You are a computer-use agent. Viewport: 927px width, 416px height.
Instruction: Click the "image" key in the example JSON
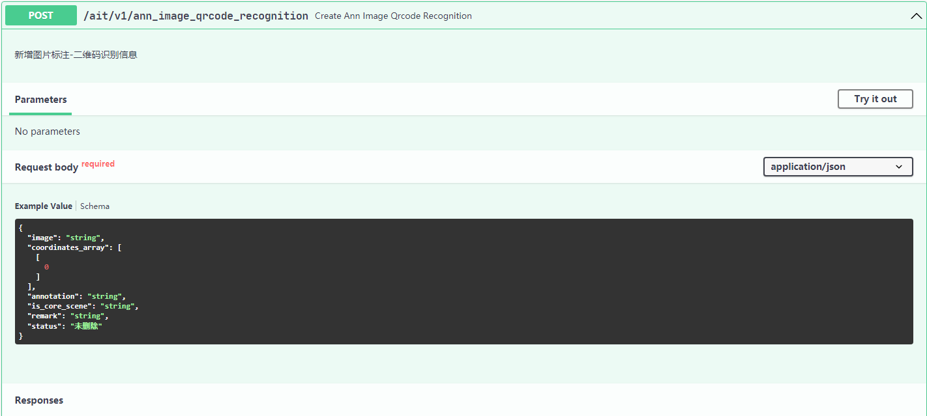point(42,238)
